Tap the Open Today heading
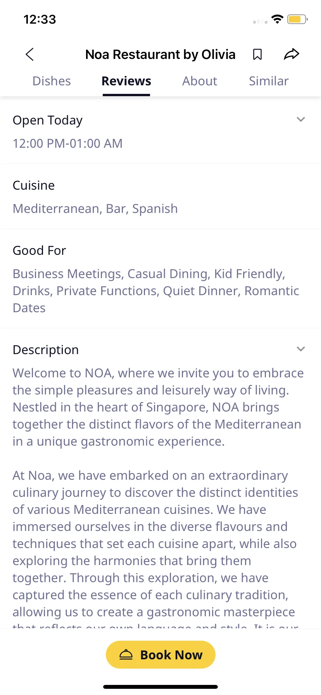The height and width of the screenshot is (695, 321). (48, 120)
